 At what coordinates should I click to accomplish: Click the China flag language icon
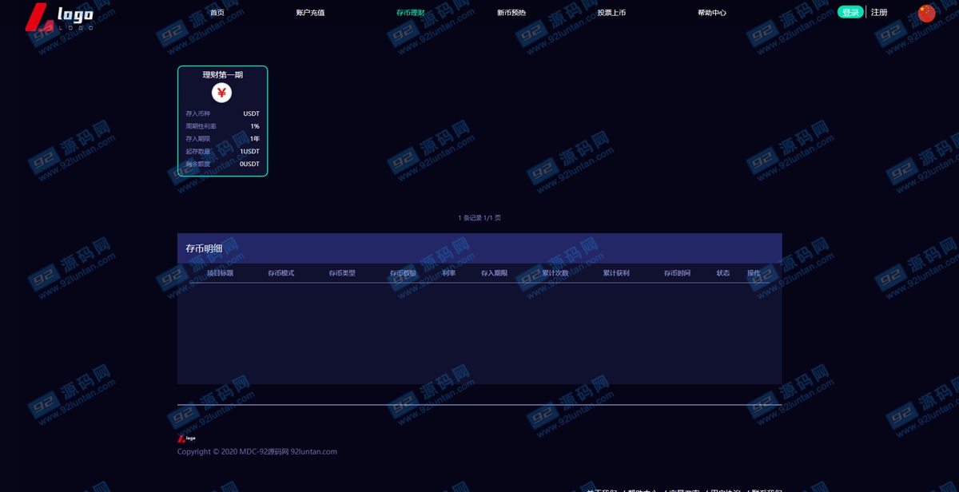(x=926, y=13)
